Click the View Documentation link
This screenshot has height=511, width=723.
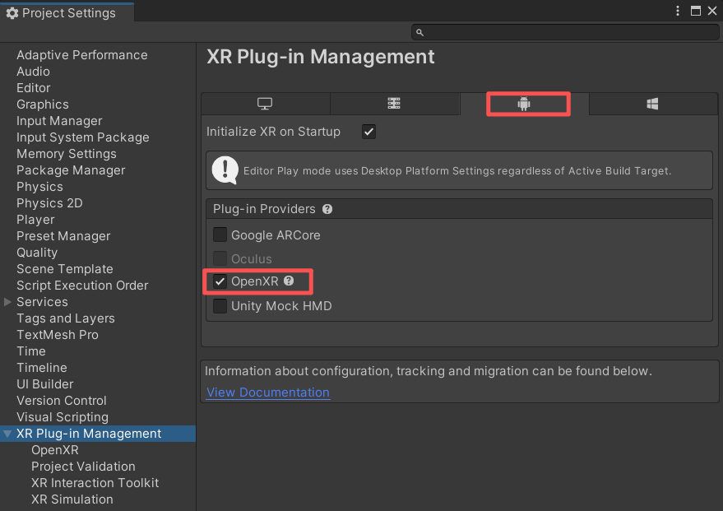(x=267, y=393)
